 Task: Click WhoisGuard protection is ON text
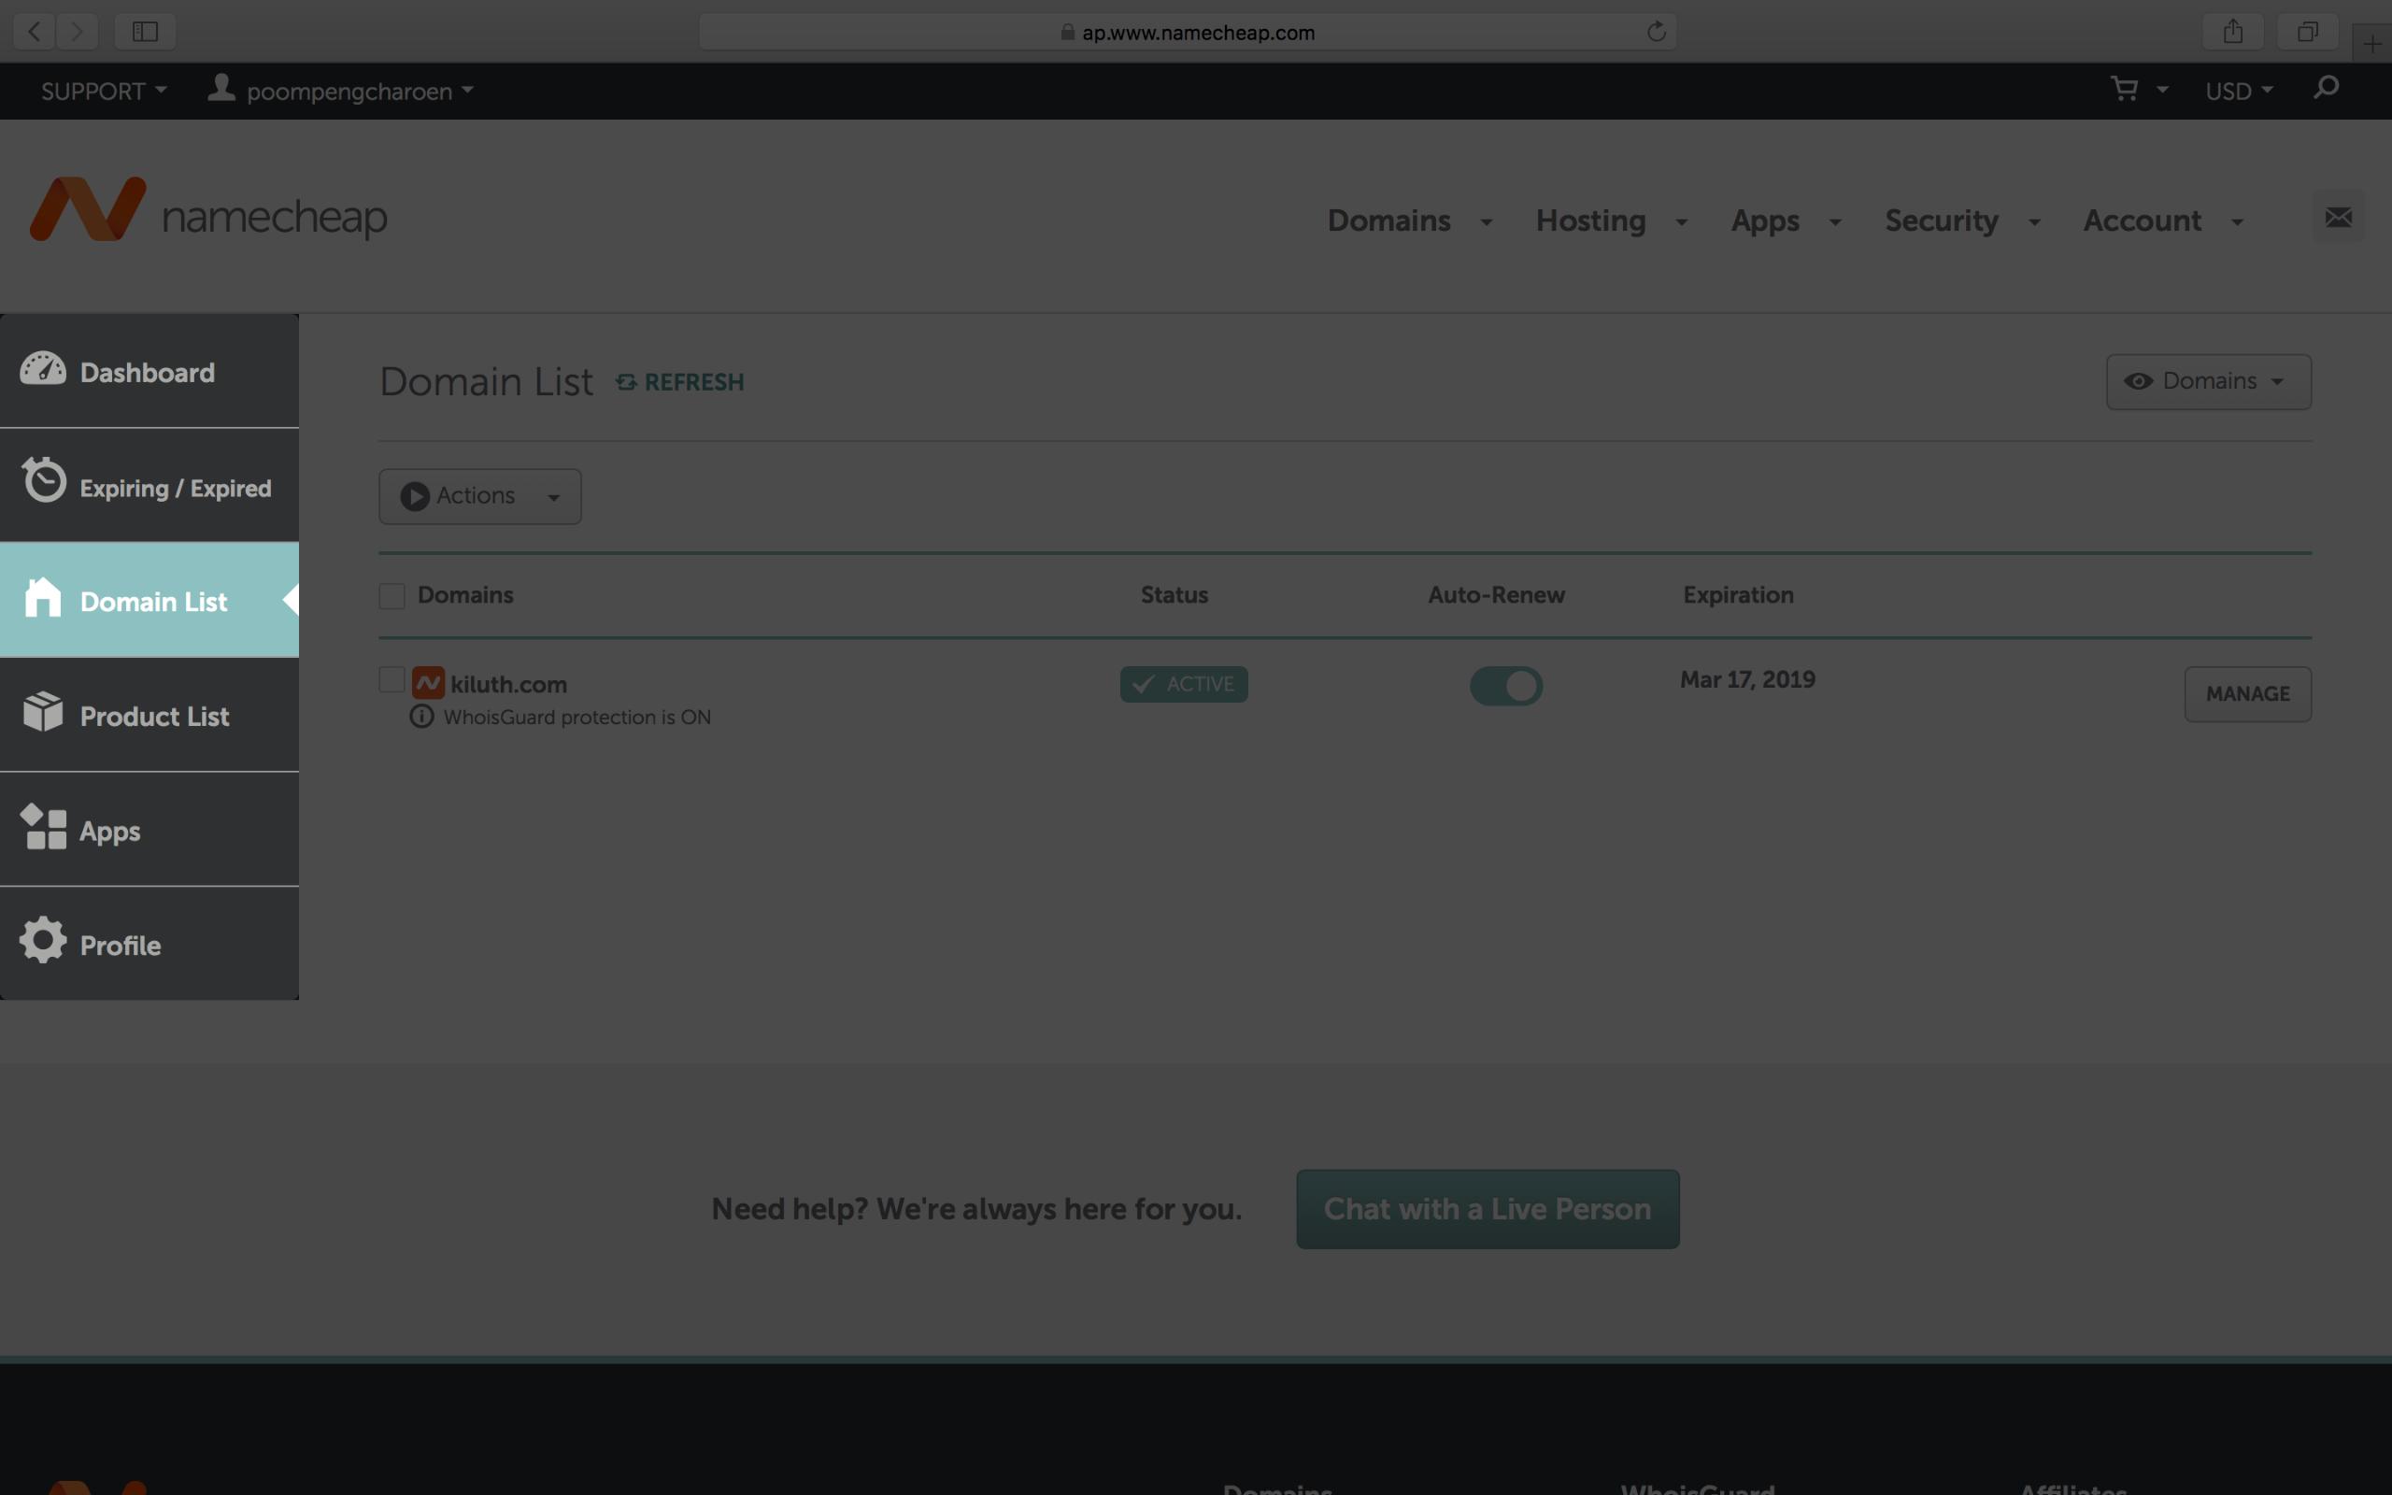[x=577, y=717]
